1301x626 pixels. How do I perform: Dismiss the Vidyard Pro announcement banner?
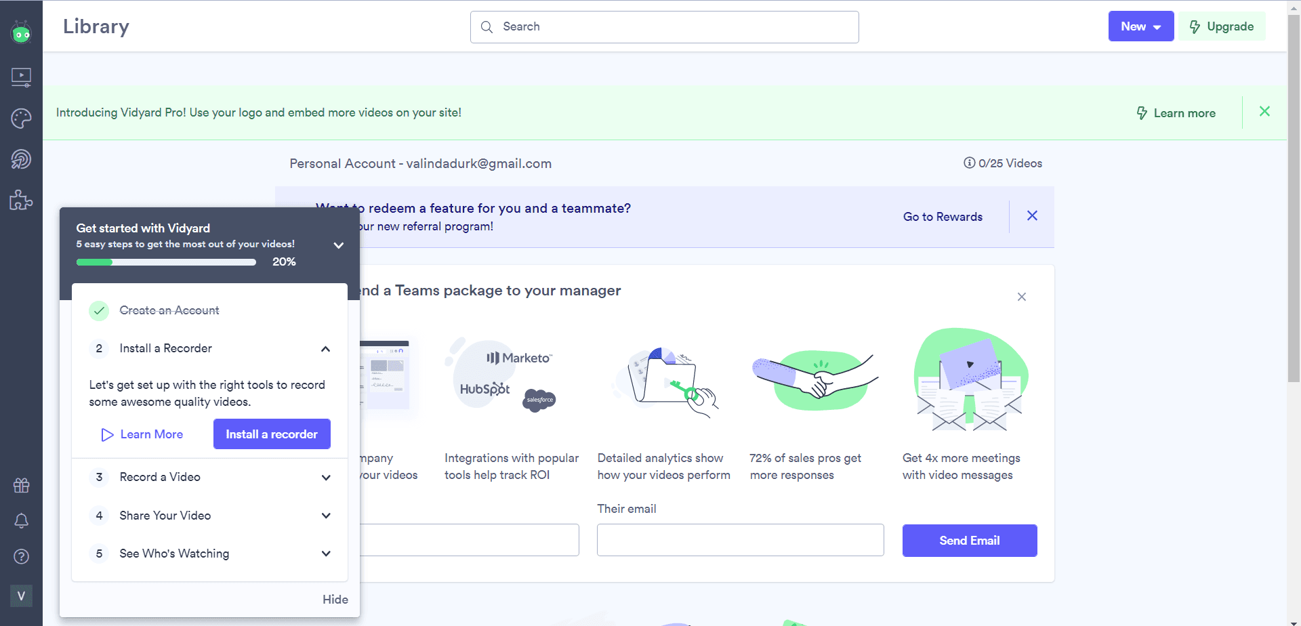coord(1264,111)
